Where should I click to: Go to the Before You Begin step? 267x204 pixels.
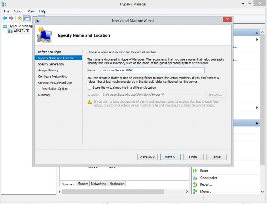tap(50, 52)
